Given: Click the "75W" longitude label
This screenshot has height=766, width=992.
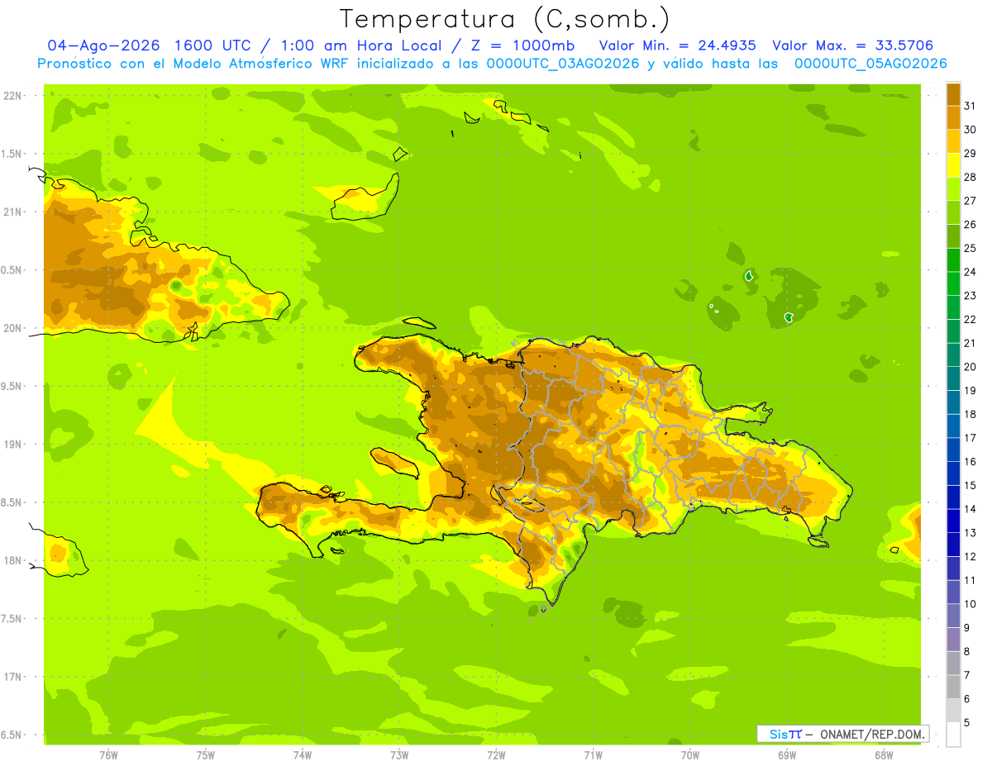Looking at the screenshot, I should tap(206, 754).
